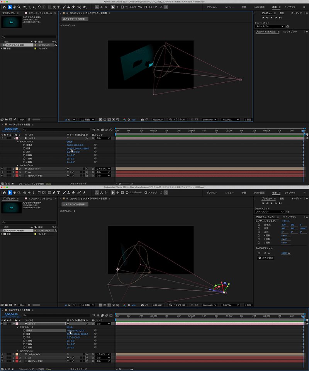Hide the Ae text layer in lower timeline
This screenshot has width=309, height=371.
(x=2, y=357)
